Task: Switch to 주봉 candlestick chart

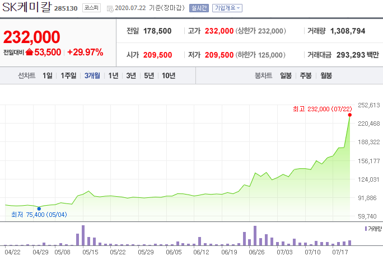Action: (x=306, y=75)
